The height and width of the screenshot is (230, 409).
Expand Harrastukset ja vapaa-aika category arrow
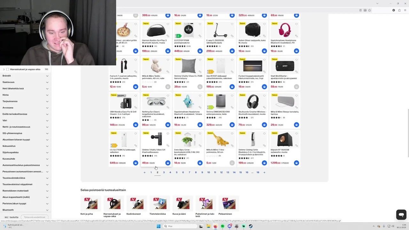coord(4,69)
